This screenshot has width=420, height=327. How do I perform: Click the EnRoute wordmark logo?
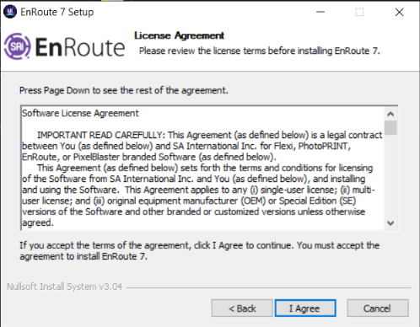pyautogui.click(x=80, y=47)
